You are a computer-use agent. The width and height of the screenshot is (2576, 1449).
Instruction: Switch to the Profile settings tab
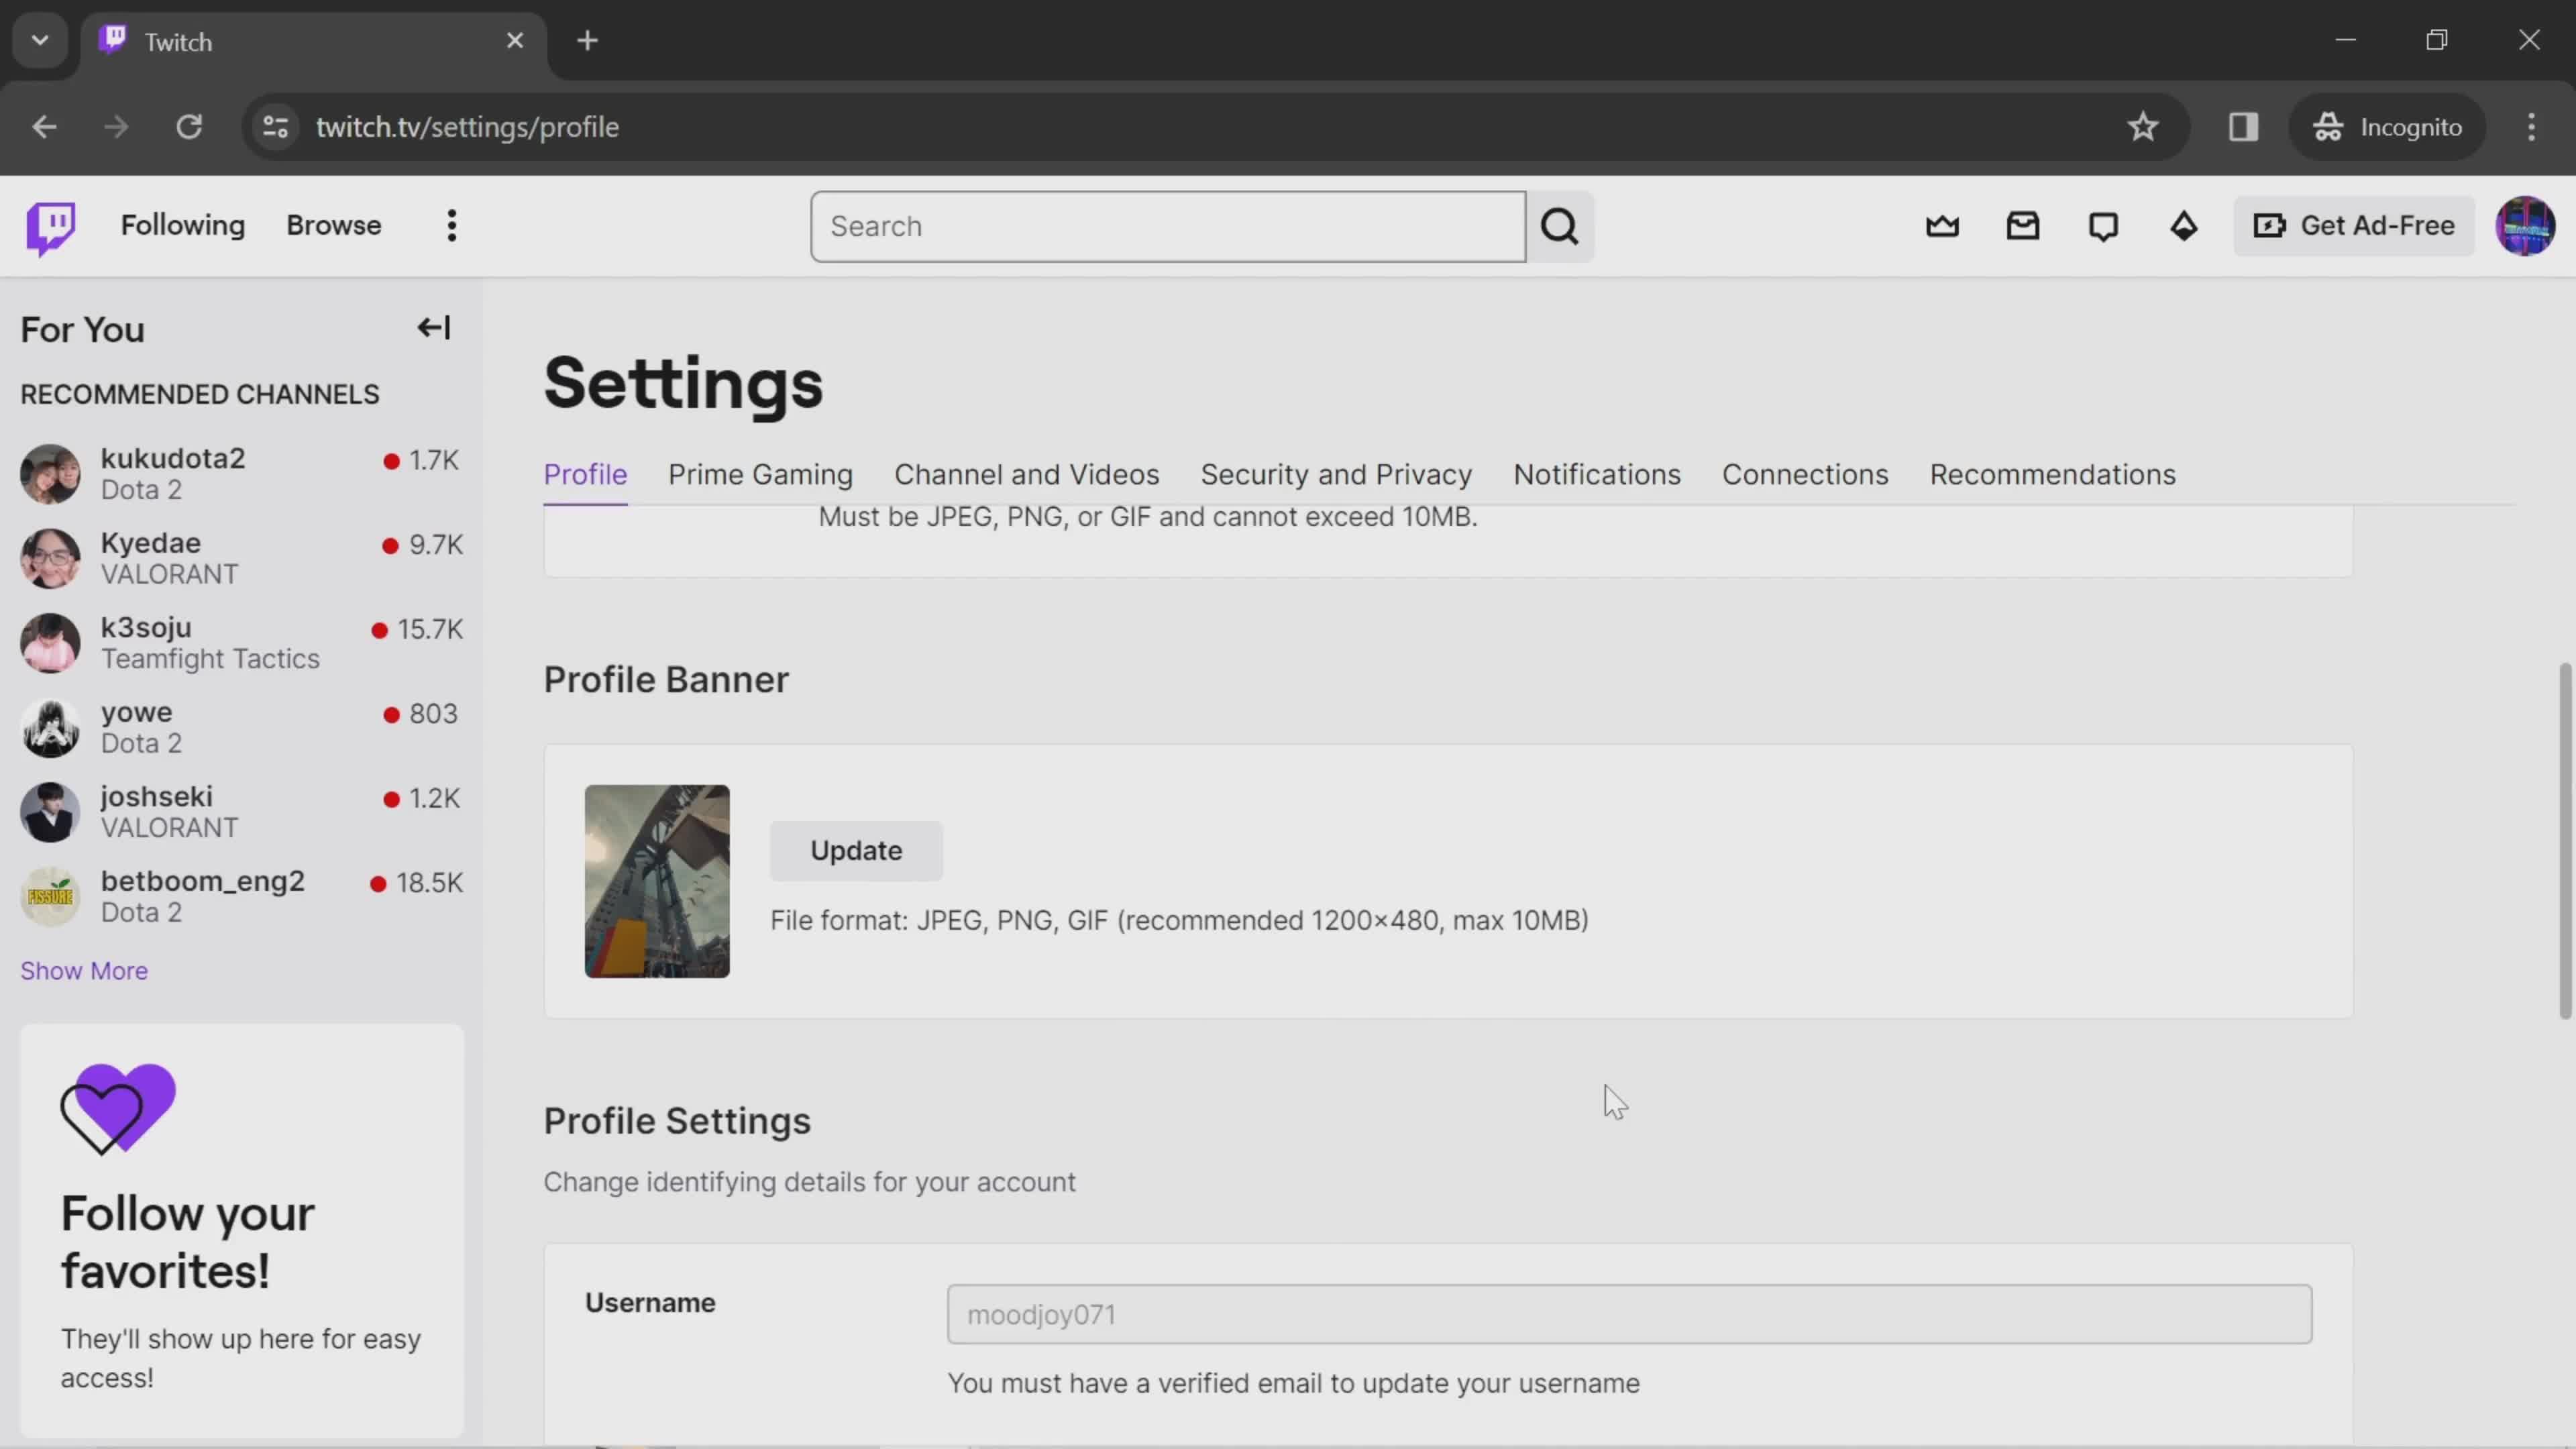coord(585,474)
